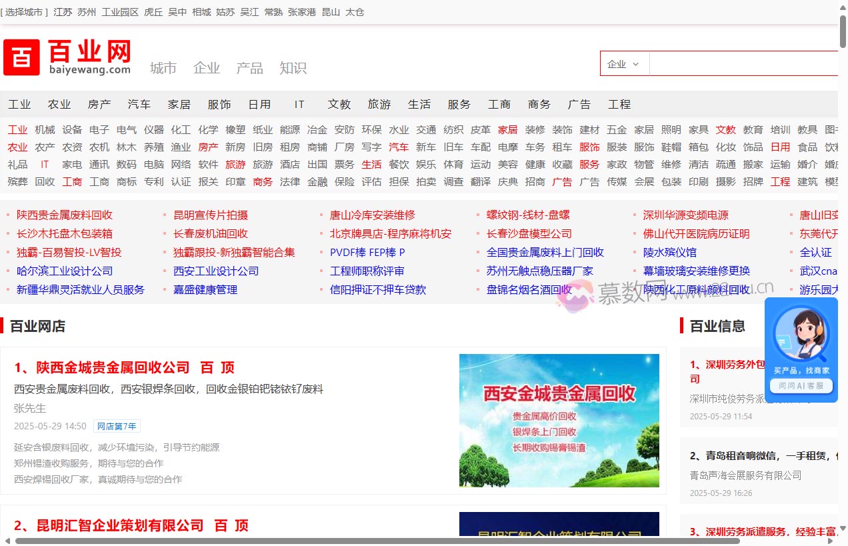Open the 企业 search category dropdown
The height and width of the screenshot is (546, 848).
(x=623, y=63)
